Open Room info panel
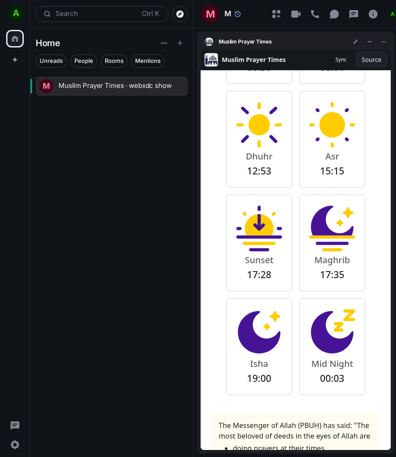Viewport: 396px width, 457px height. (373, 14)
